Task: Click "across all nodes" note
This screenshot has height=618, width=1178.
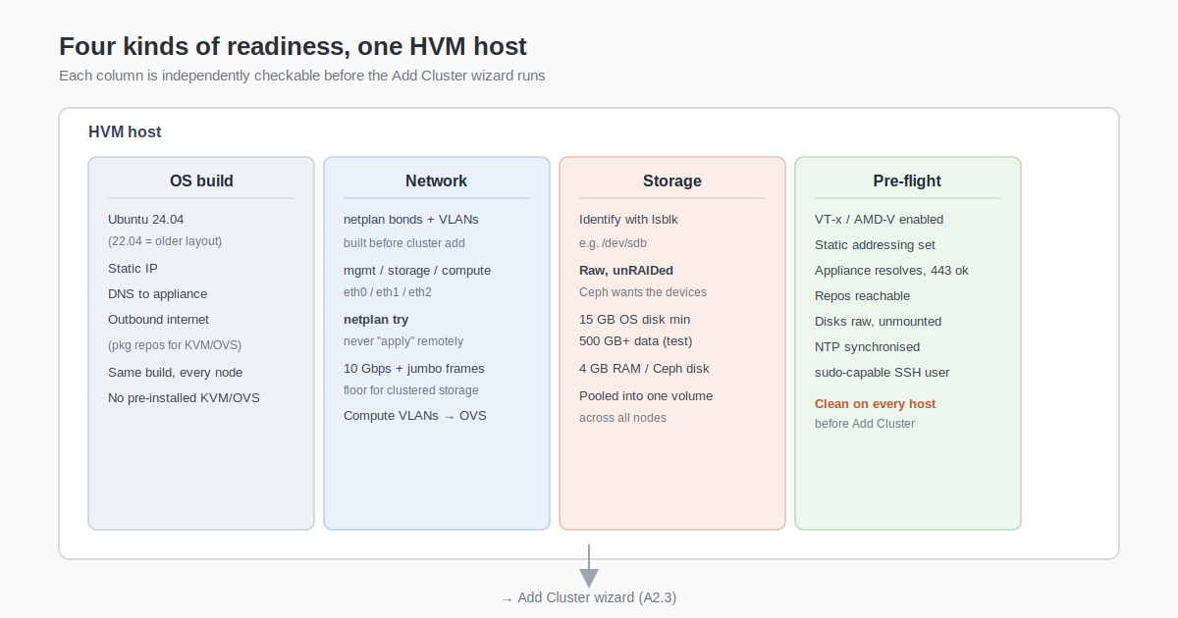Action: click(622, 418)
